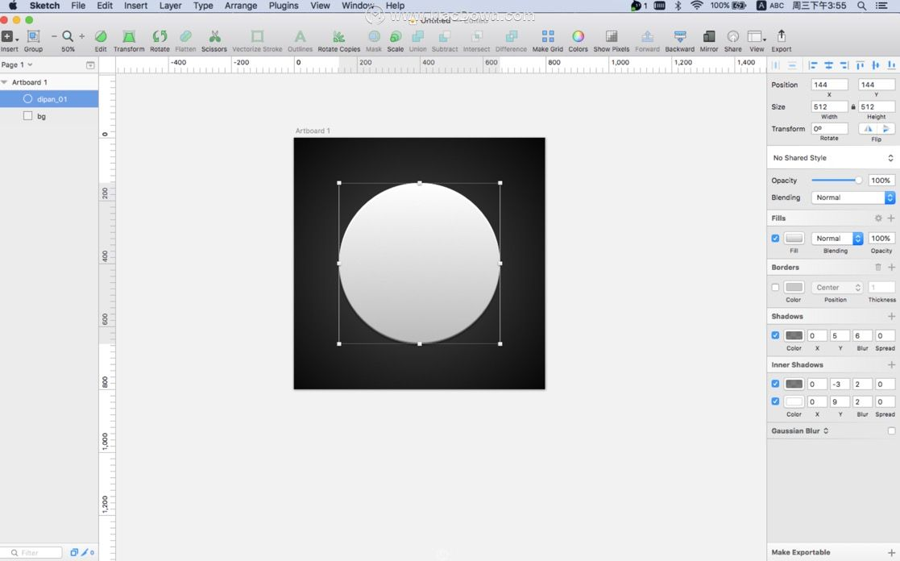Open the Gaussian Blur type selector
This screenshot has height=561, width=900.
coord(800,430)
